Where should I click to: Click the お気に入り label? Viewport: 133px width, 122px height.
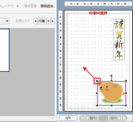tap(23, 21)
